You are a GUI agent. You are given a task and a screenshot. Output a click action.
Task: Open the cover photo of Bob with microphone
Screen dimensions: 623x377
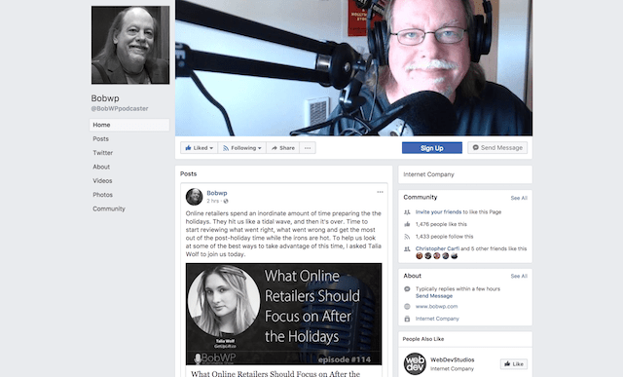[x=353, y=68]
